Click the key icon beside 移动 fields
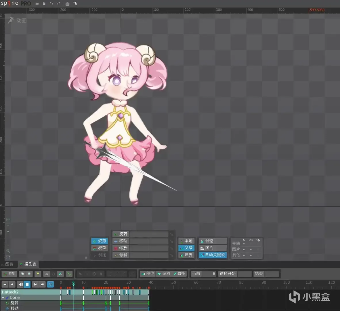Image resolution: width=340 pixels, height=311 pixels. point(171,241)
